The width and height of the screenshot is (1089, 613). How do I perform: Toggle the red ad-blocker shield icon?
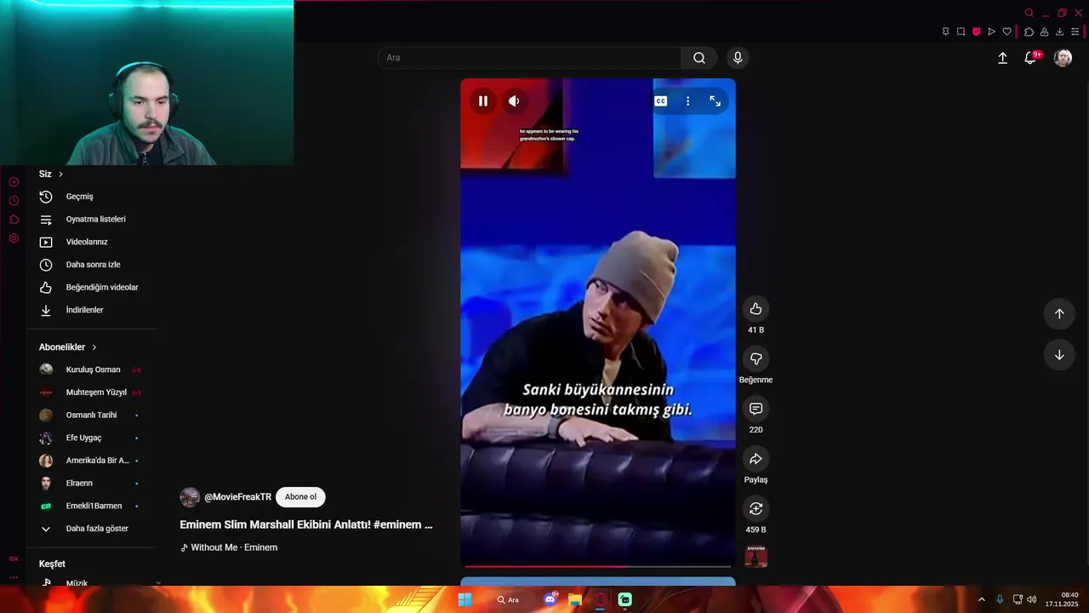[x=976, y=32]
